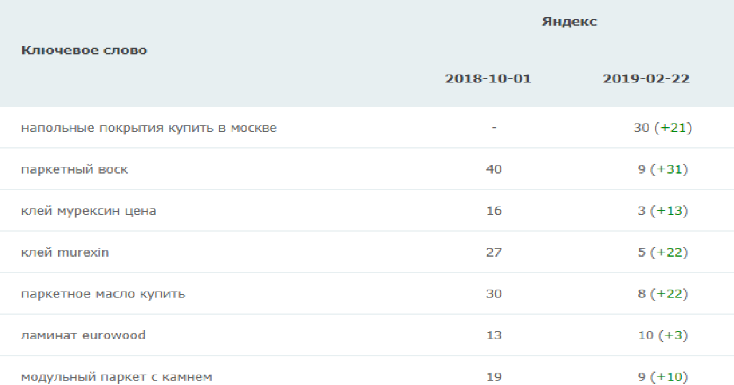Click the "клей murexin" keyword

point(65,252)
